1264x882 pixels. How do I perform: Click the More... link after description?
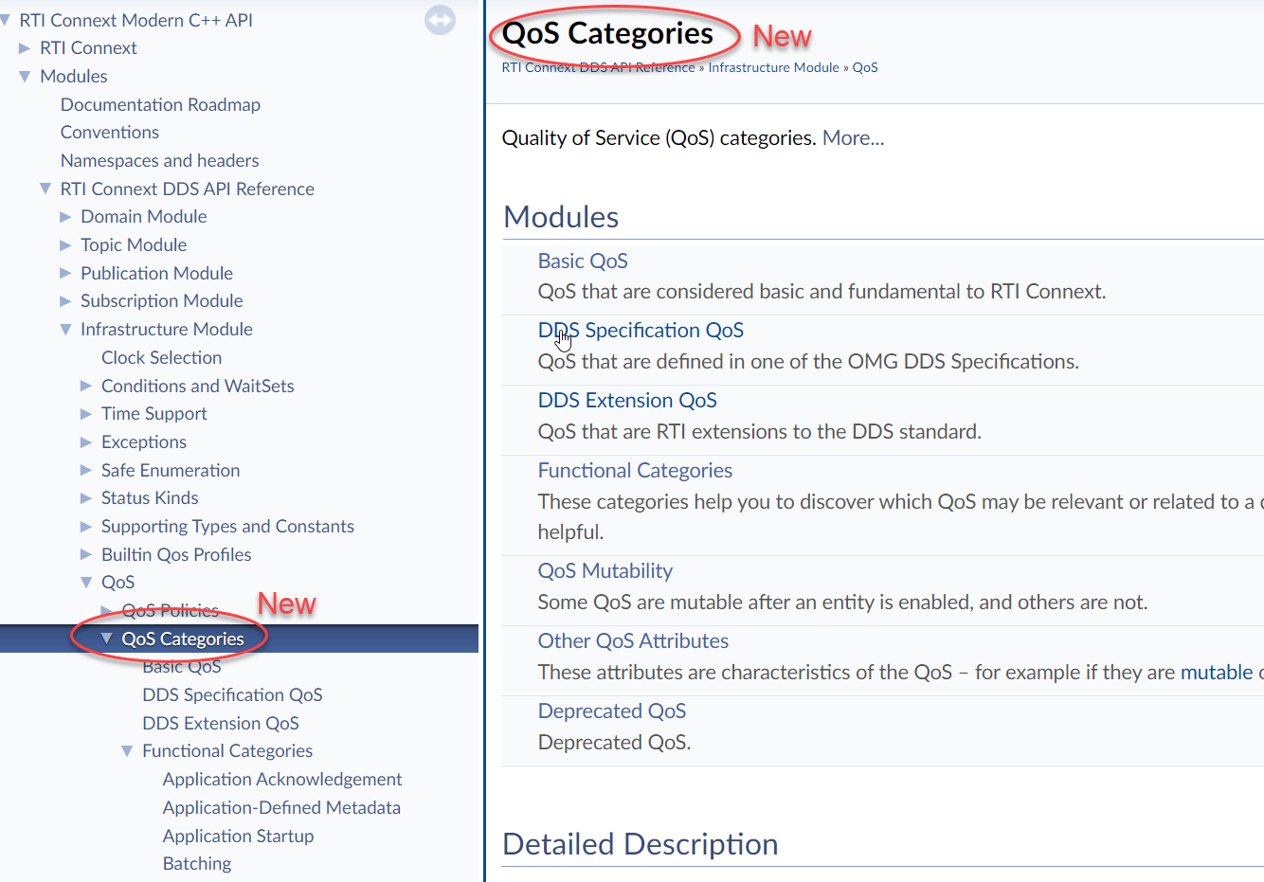coord(853,138)
